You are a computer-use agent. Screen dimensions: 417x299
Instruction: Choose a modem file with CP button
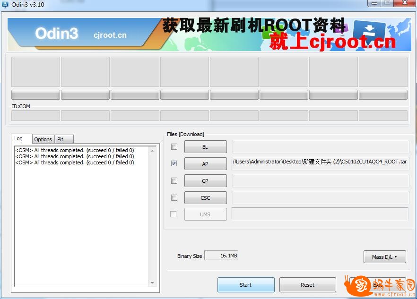pyautogui.click(x=206, y=181)
